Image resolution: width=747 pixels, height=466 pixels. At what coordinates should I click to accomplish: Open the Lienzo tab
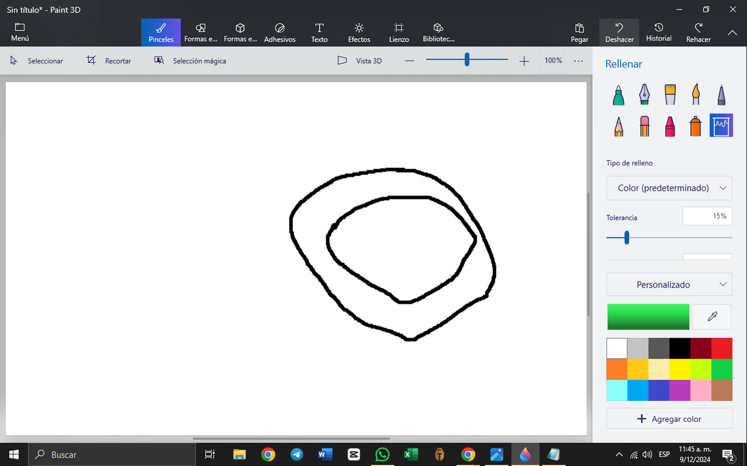coord(399,33)
